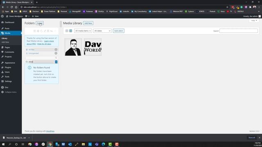262x147 pixels.
Task: Click the + New item in admin bar
Action: (x=35, y=16)
